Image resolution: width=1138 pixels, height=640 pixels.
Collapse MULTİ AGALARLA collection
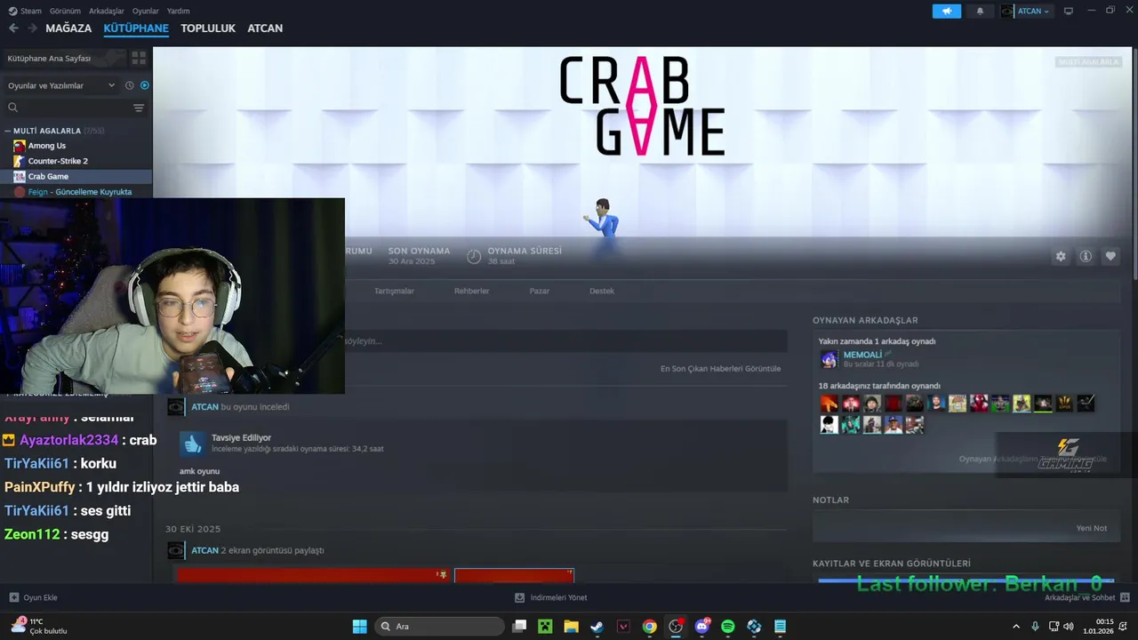pos(8,131)
